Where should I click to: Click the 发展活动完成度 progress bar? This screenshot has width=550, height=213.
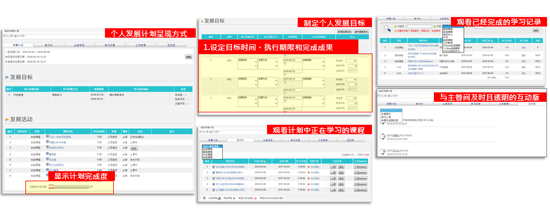[68, 187]
